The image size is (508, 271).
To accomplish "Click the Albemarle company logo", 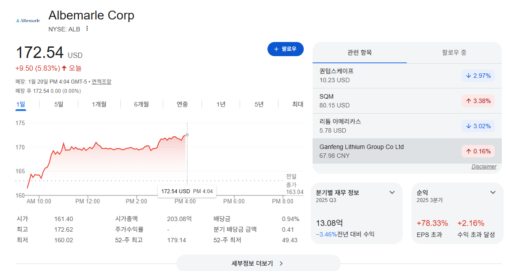I will [28, 20].
